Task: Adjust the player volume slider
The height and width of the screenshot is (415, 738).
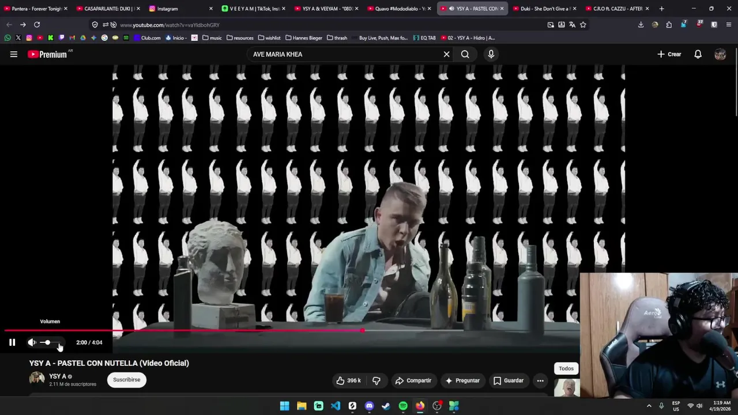Action: pos(50,342)
